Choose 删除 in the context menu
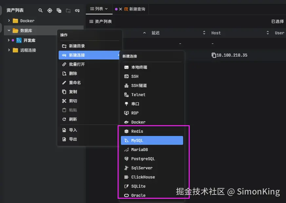Image resolution: width=286 pixels, height=203 pixels. tap(89, 73)
